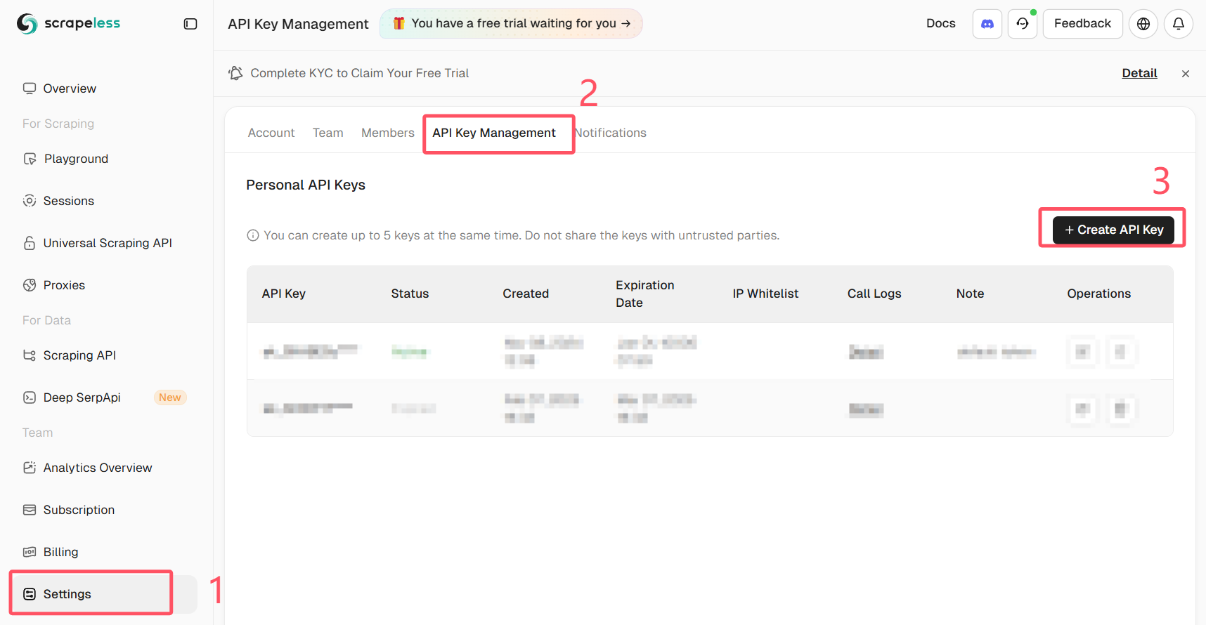This screenshot has width=1206, height=625.
Task: Open Universal Scraping API page
Action: 108,243
